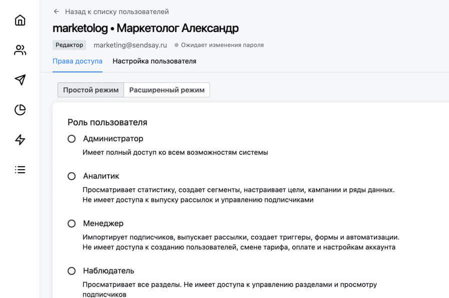Click the automation lightning bolt icon
The image size is (449, 298).
19,140
